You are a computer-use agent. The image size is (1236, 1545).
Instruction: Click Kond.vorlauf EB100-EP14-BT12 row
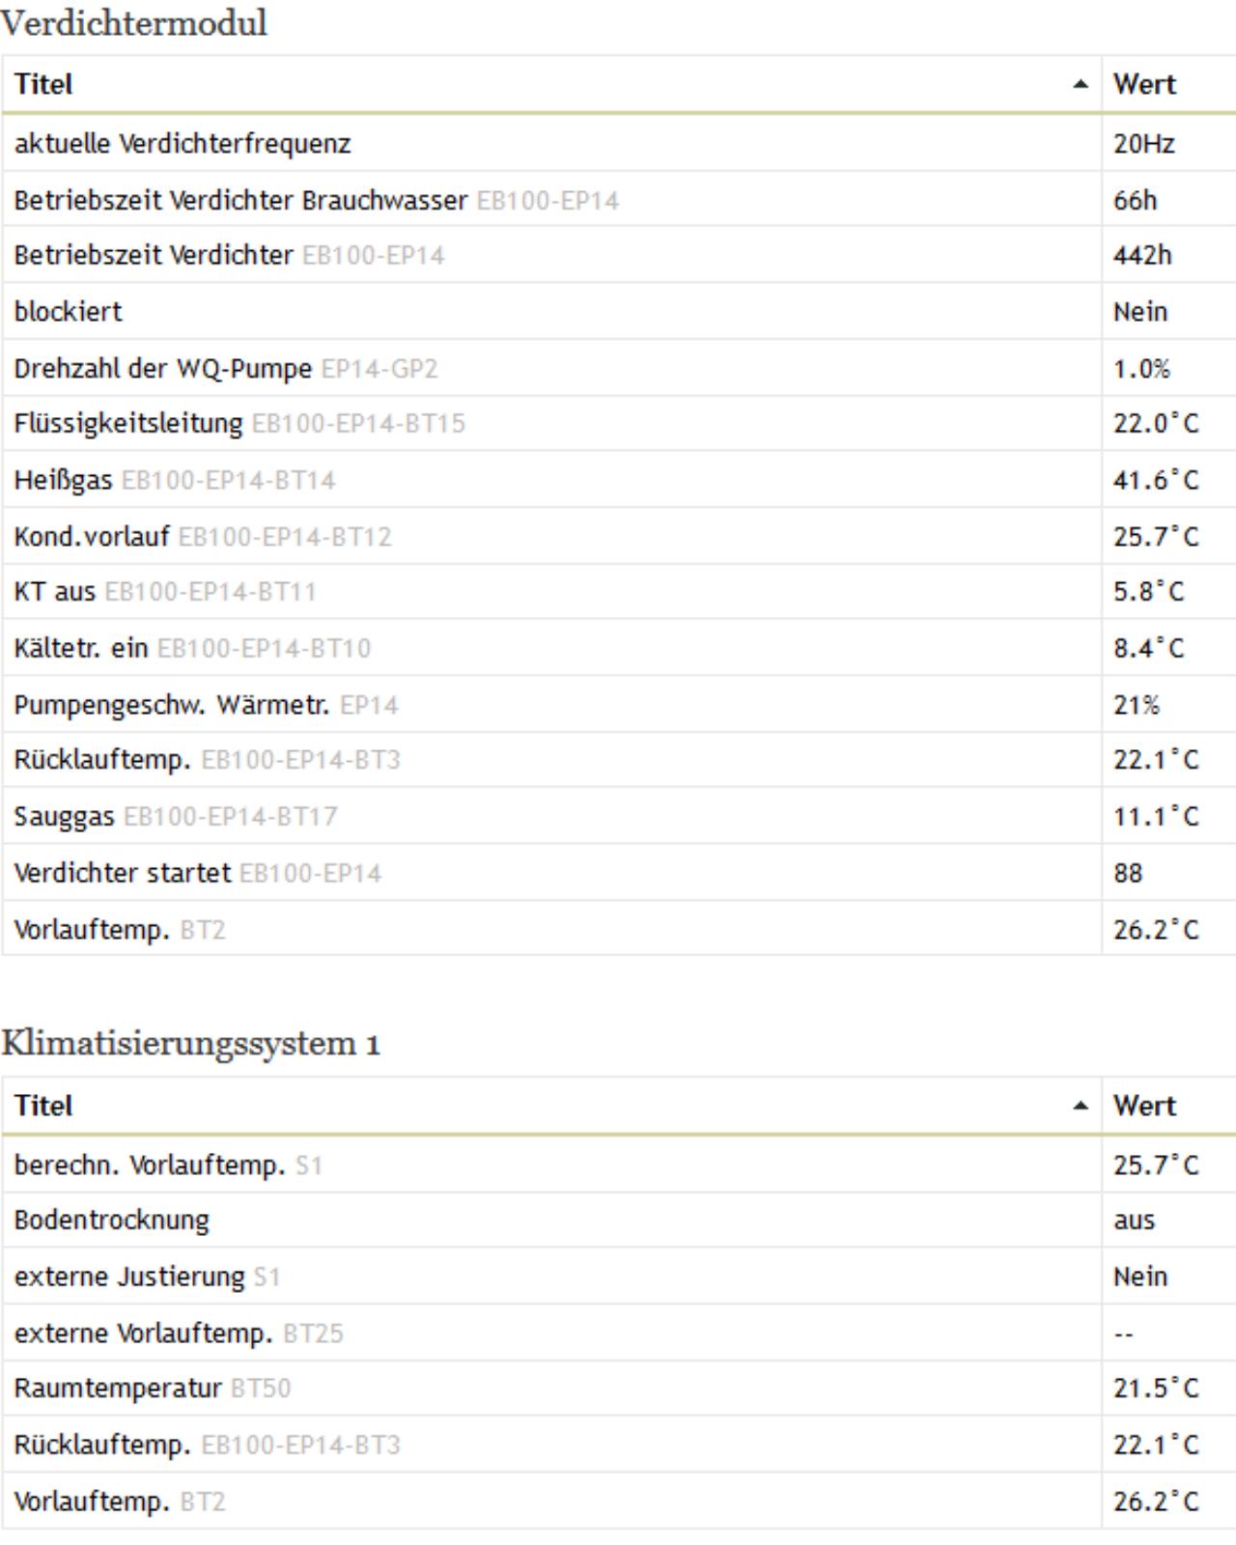[619, 536]
